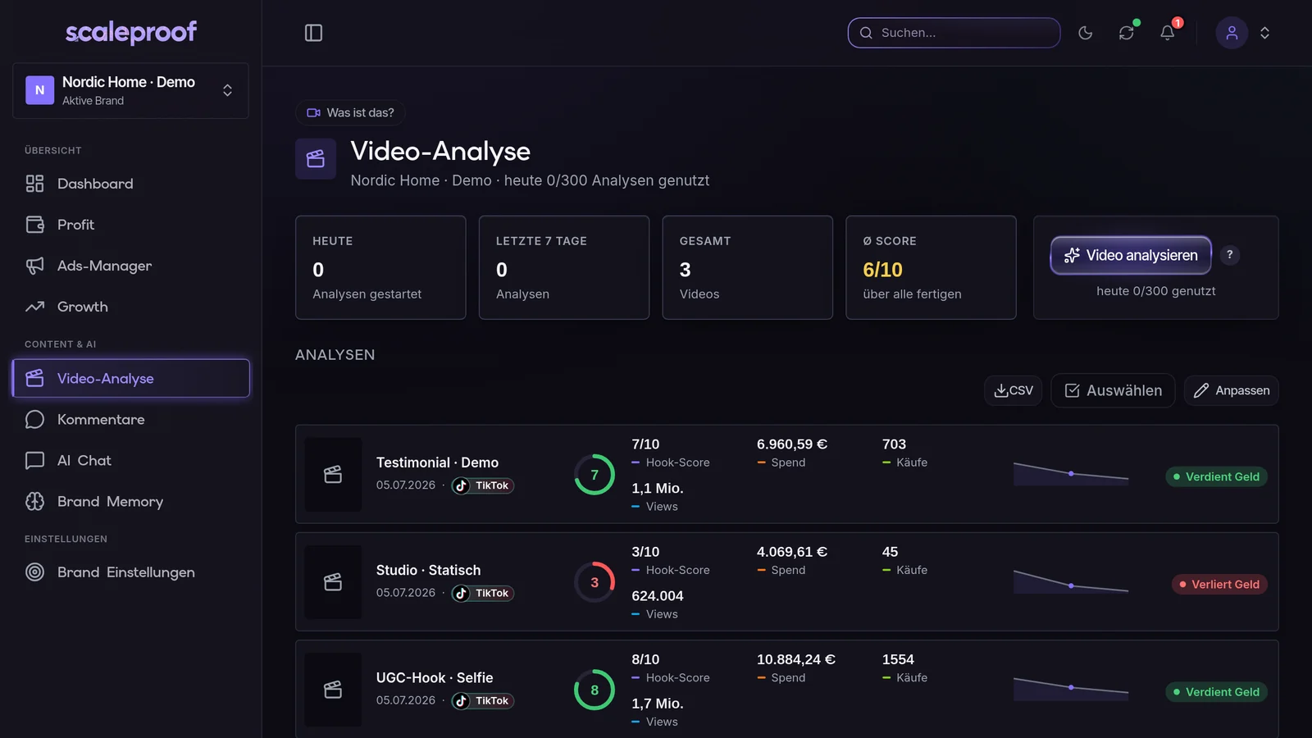Click the question mark help icon
Image resolution: width=1312 pixels, height=738 pixels.
1229,255
